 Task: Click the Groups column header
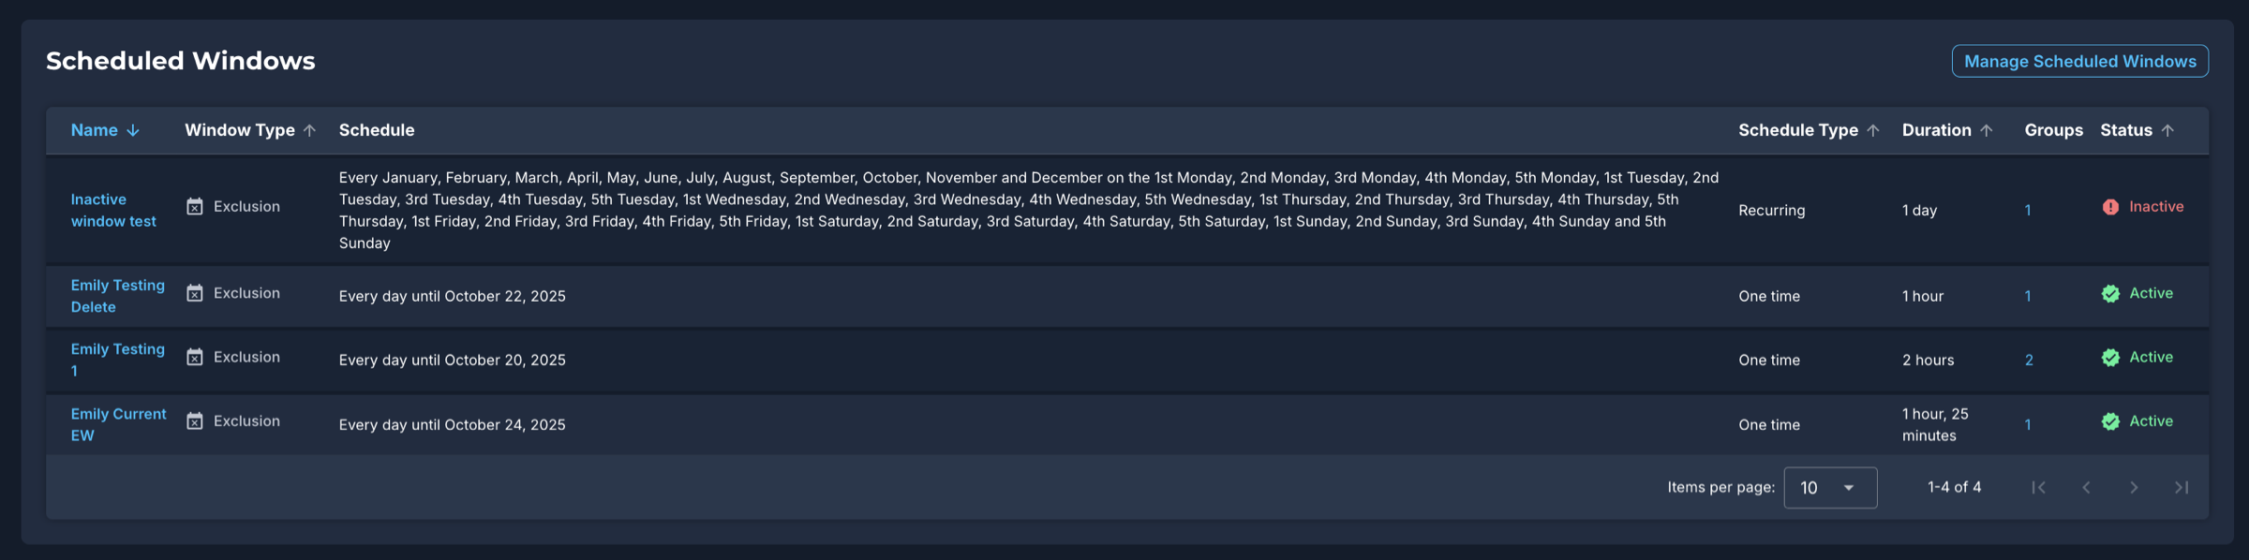(x=2053, y=130)
